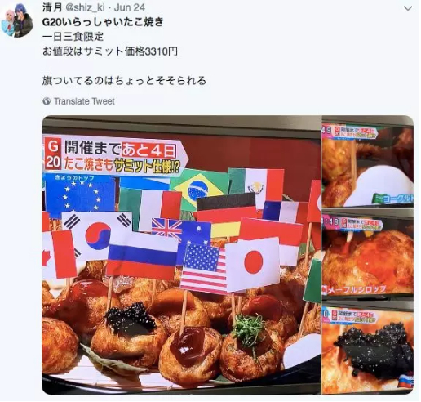
Task: Open the tweet options chevron menu
Action: (x=408, y=8)
